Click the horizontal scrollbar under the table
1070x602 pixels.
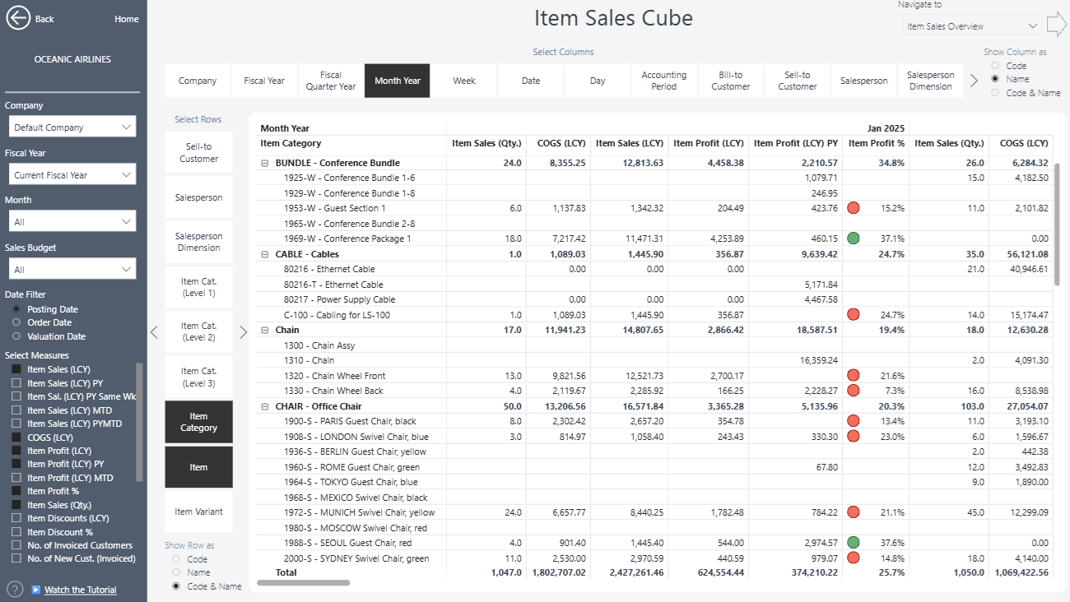[x=303, y=583]
